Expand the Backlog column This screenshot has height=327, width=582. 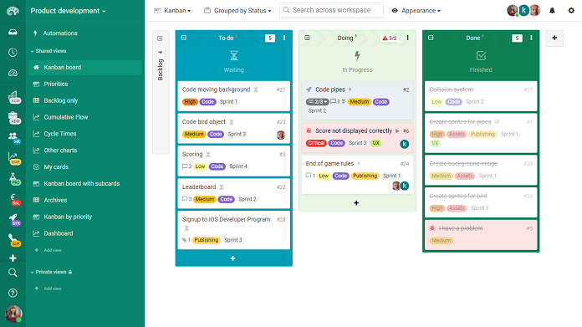[160, 38]
